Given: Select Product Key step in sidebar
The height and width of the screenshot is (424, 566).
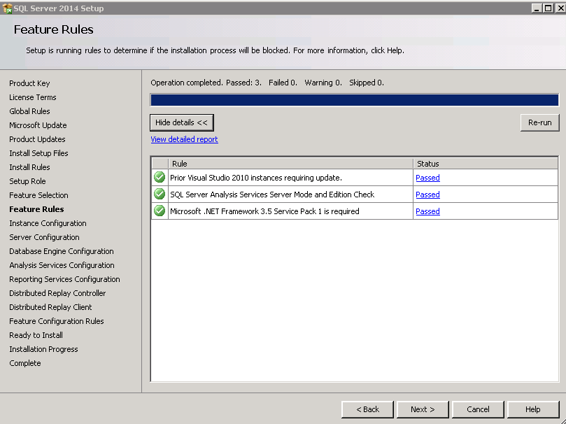Looking at the screenshot, I should 29,83.
